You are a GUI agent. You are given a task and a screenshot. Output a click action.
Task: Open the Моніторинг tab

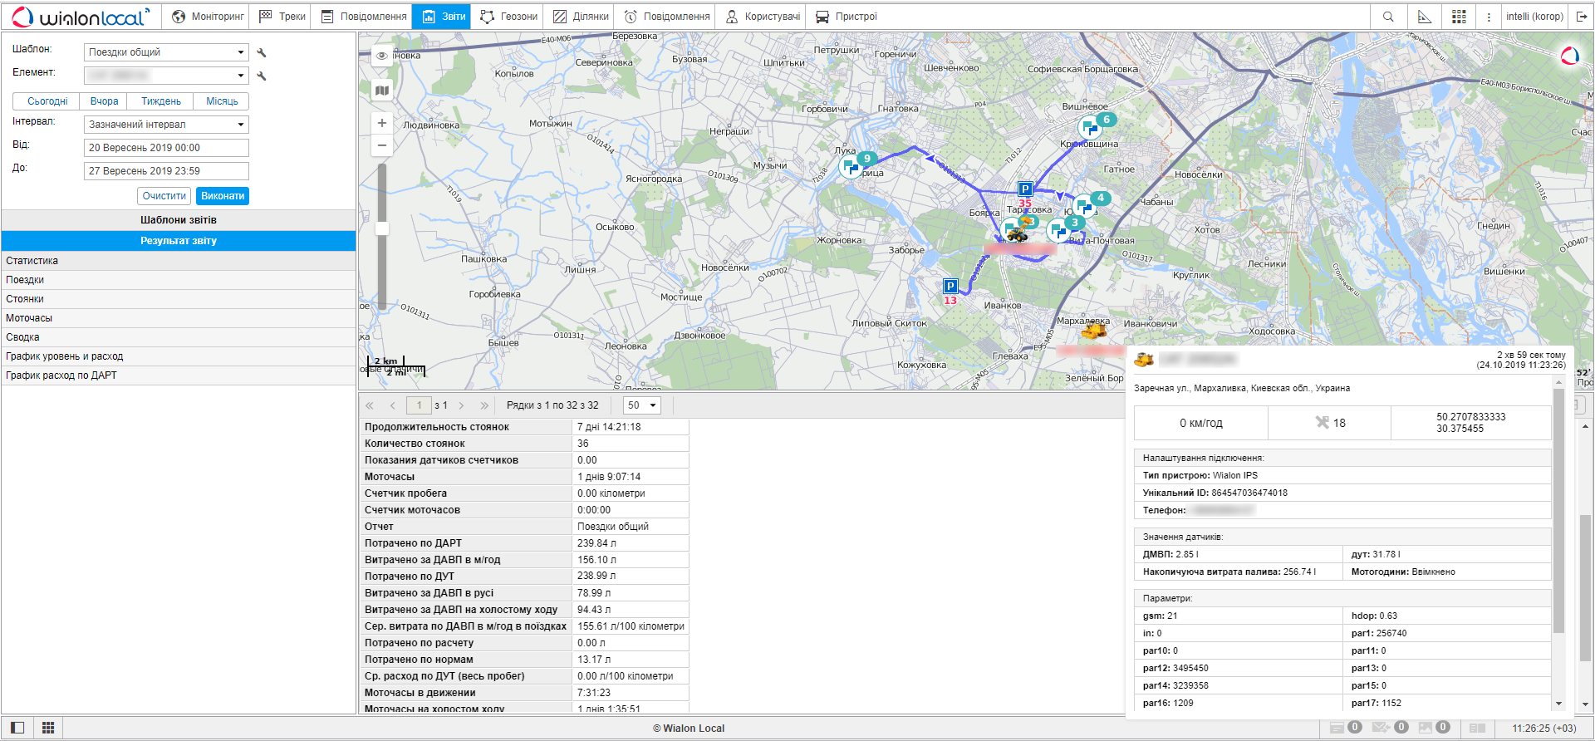click(208, 17)
